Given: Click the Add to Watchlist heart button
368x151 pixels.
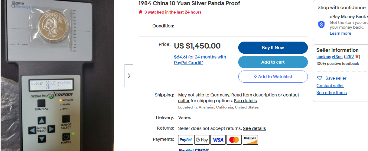Looking at the screenshot, I should coord(273,77).
